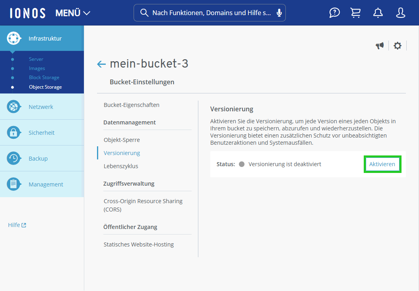Image resolution: width=419 pixels, height=291 pixels.
Task: Open the help chat icon
Action: pyautogui.click(x=334, y=12)
